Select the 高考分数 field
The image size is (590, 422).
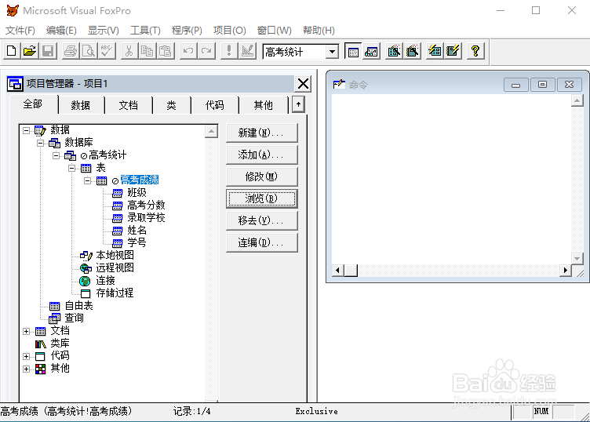click(146, 205)
